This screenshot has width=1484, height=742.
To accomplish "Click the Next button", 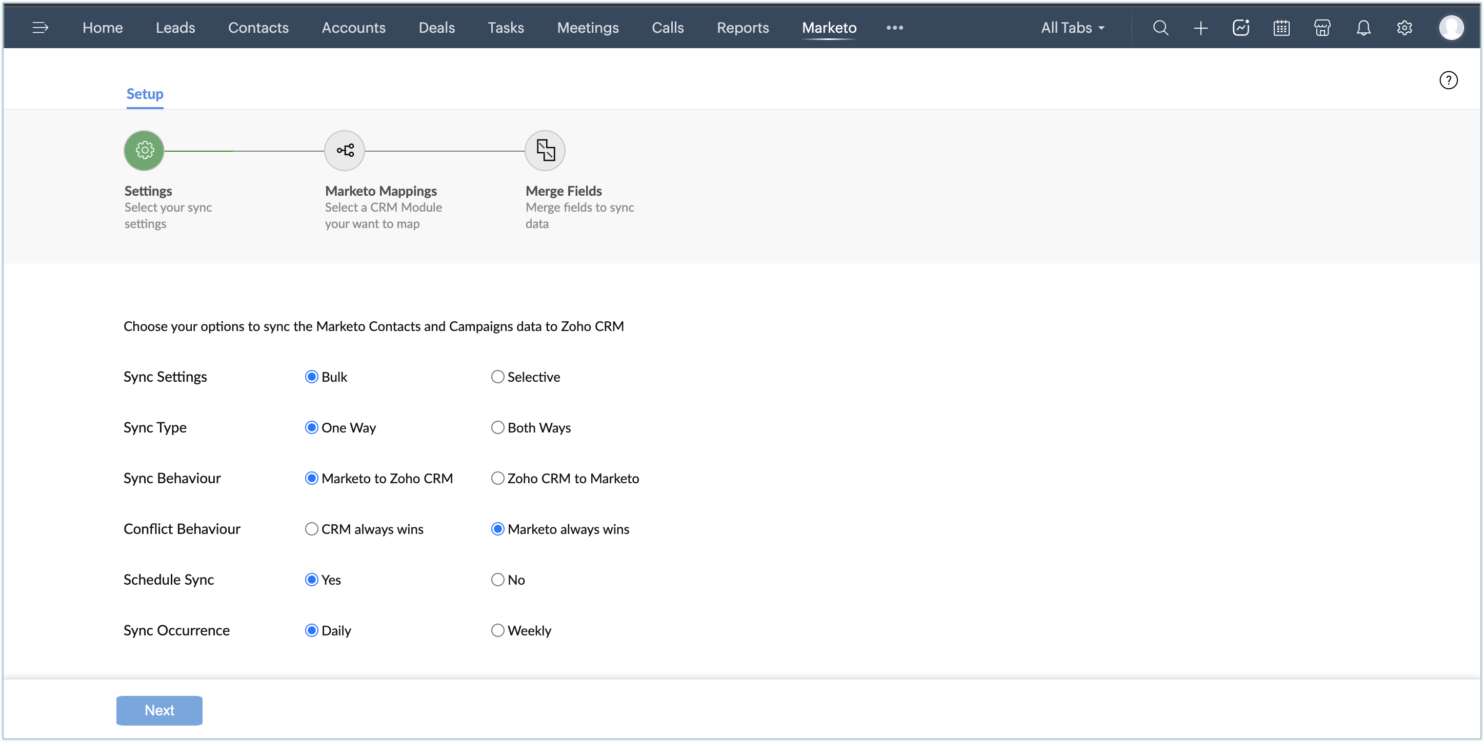I will click(159, 710).
